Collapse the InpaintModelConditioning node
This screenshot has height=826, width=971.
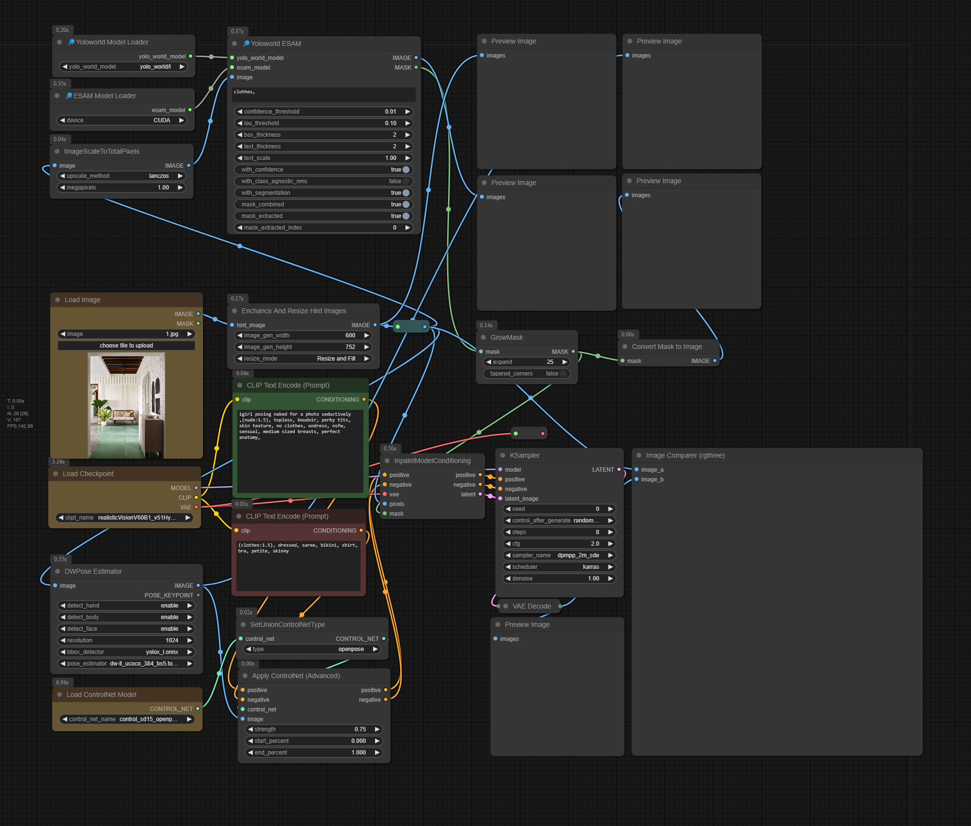(386, 461)
